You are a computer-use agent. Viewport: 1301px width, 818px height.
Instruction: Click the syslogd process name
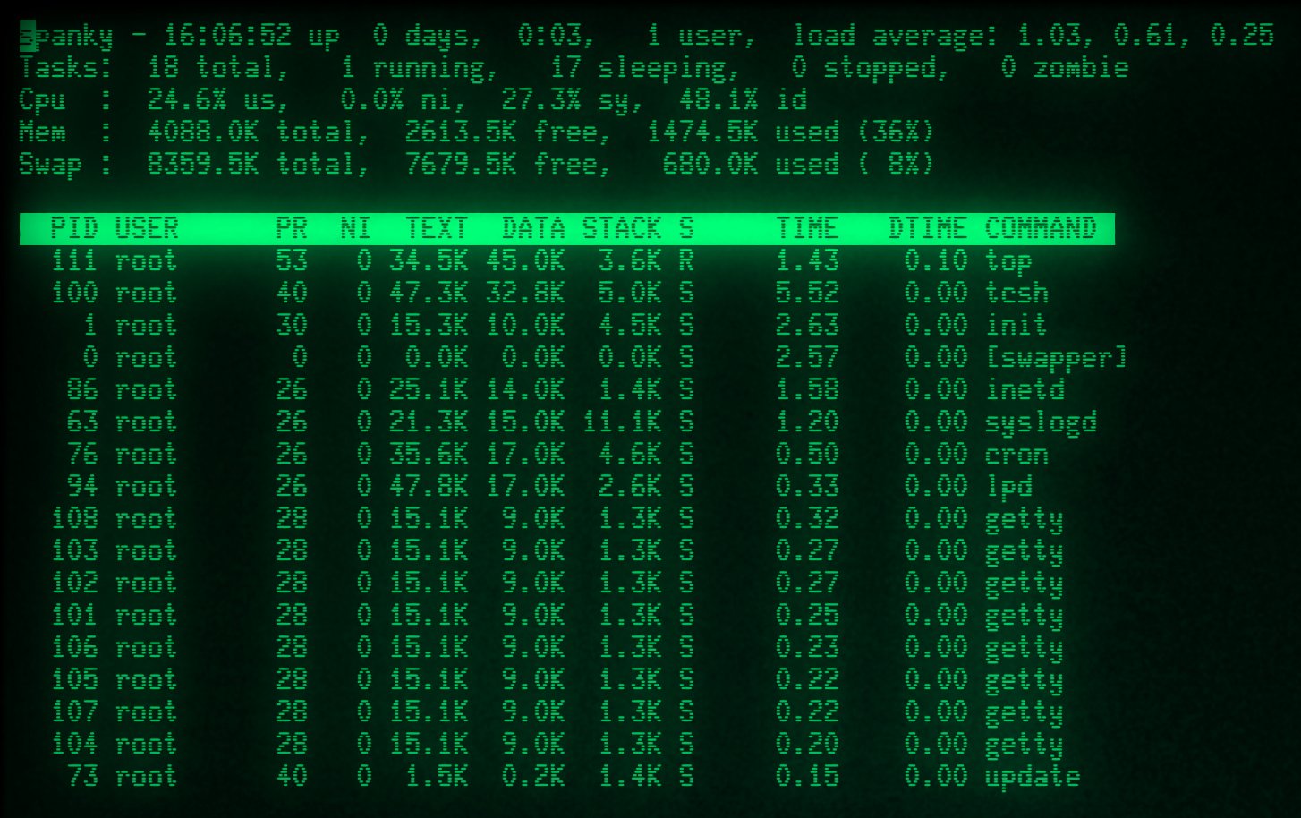coord(1041,422)
